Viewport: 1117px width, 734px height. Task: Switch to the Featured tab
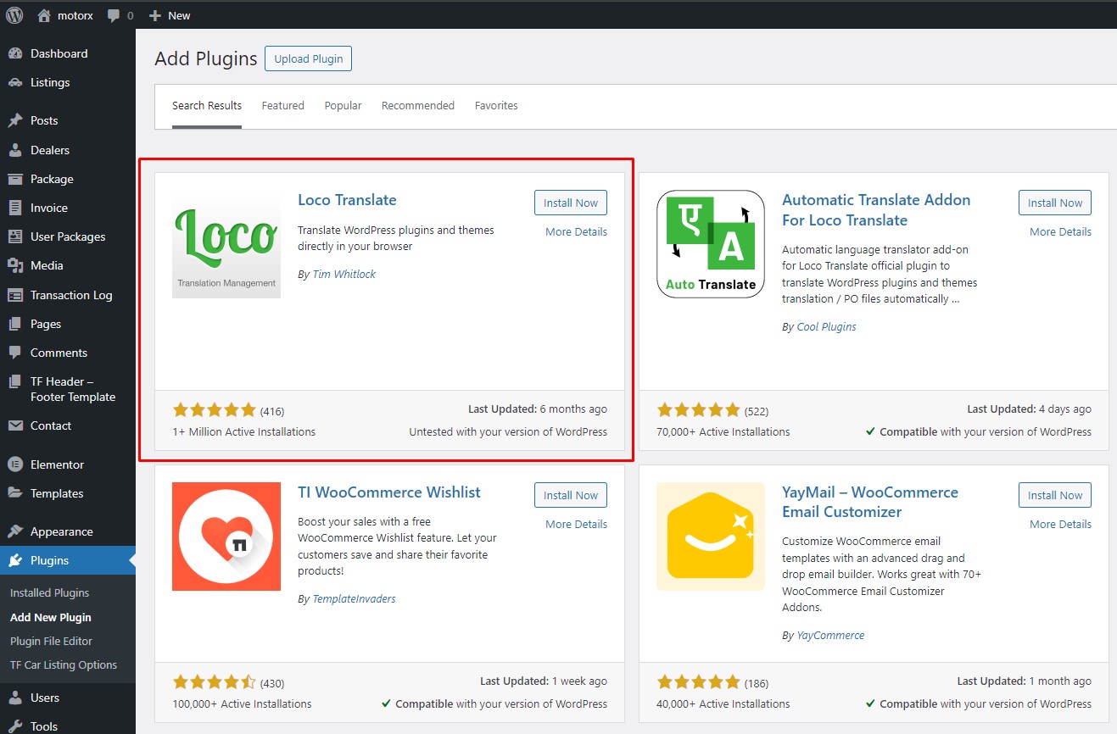point(282,106)
